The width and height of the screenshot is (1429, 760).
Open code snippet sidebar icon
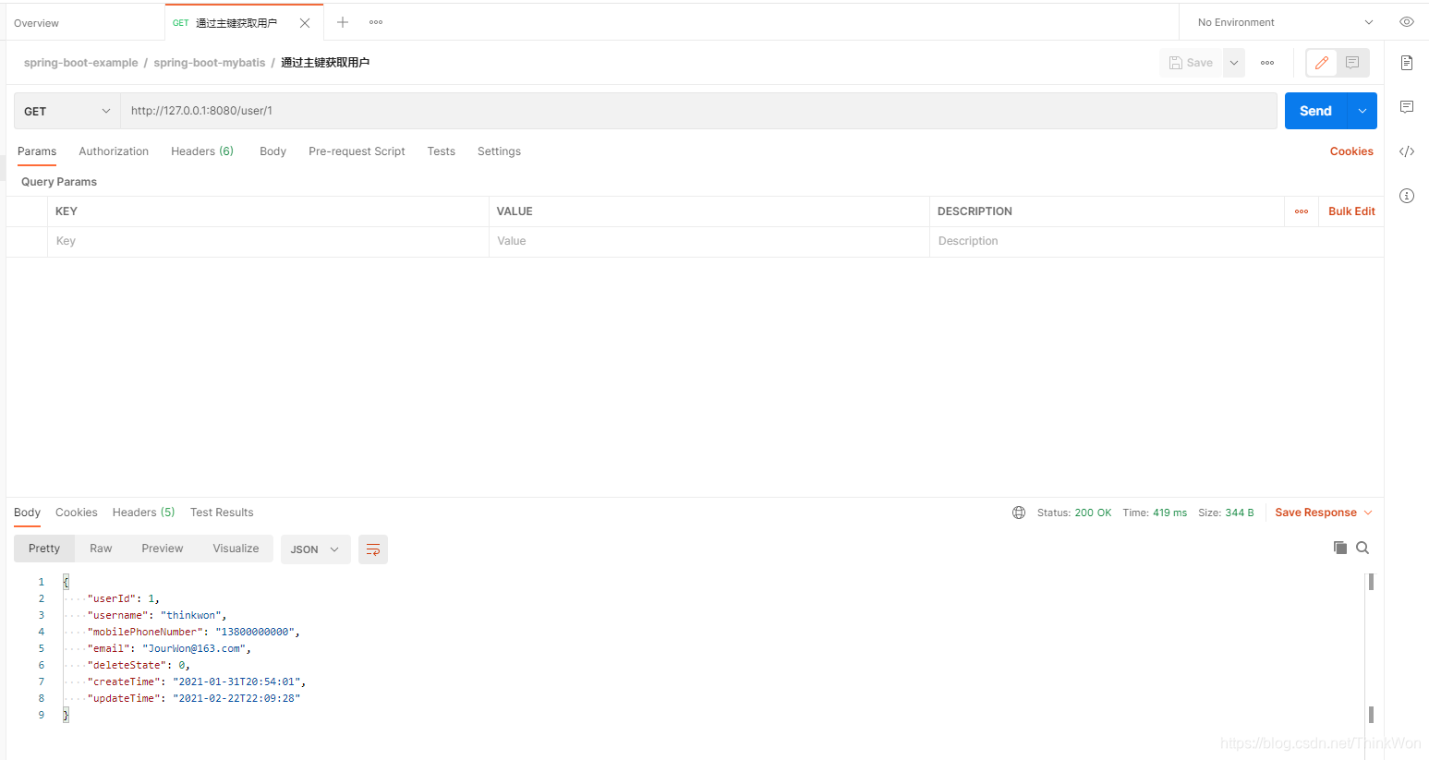click(1407, 151)
